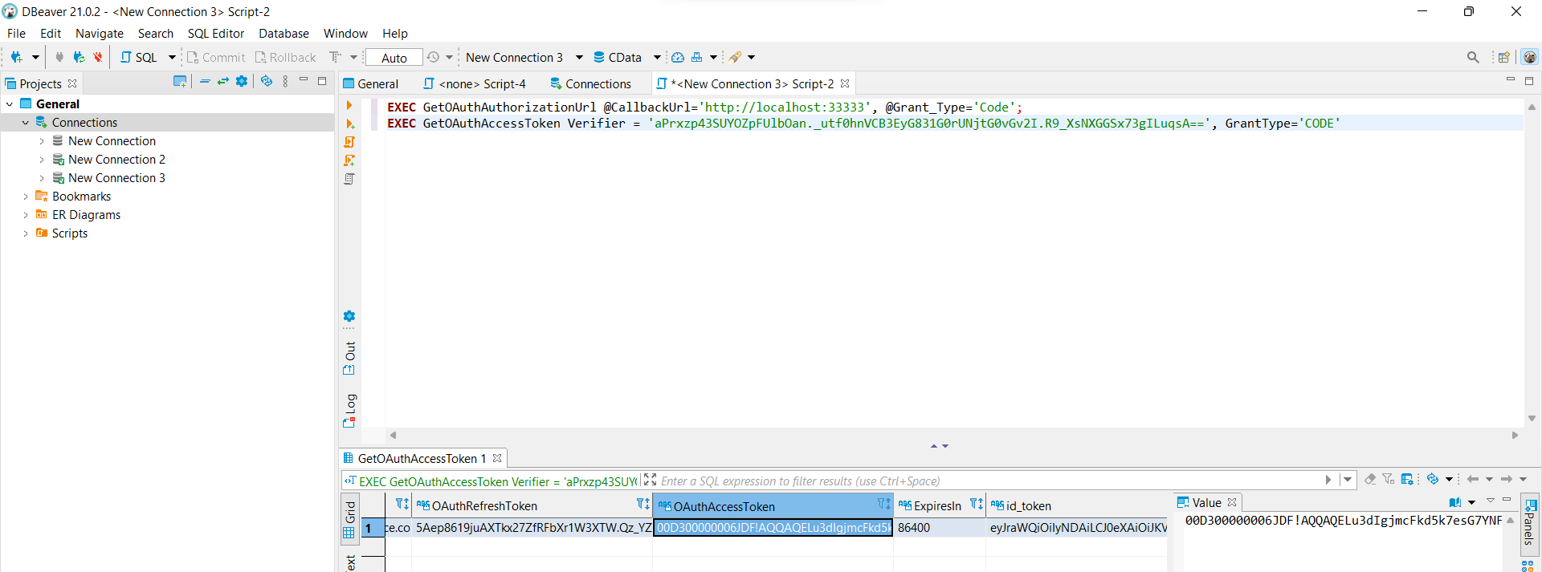1542x572 pixels.
Task: Click the SQL button in the toolbar
Action: [x=139, y=57]
